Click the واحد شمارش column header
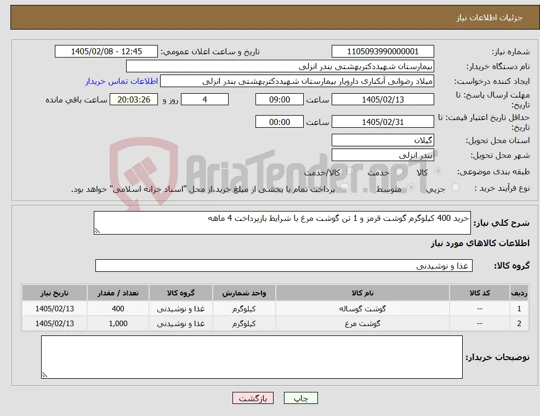 (244, 293)
